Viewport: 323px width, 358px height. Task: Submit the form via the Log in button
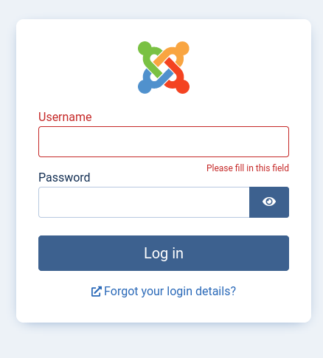[164, 253]
